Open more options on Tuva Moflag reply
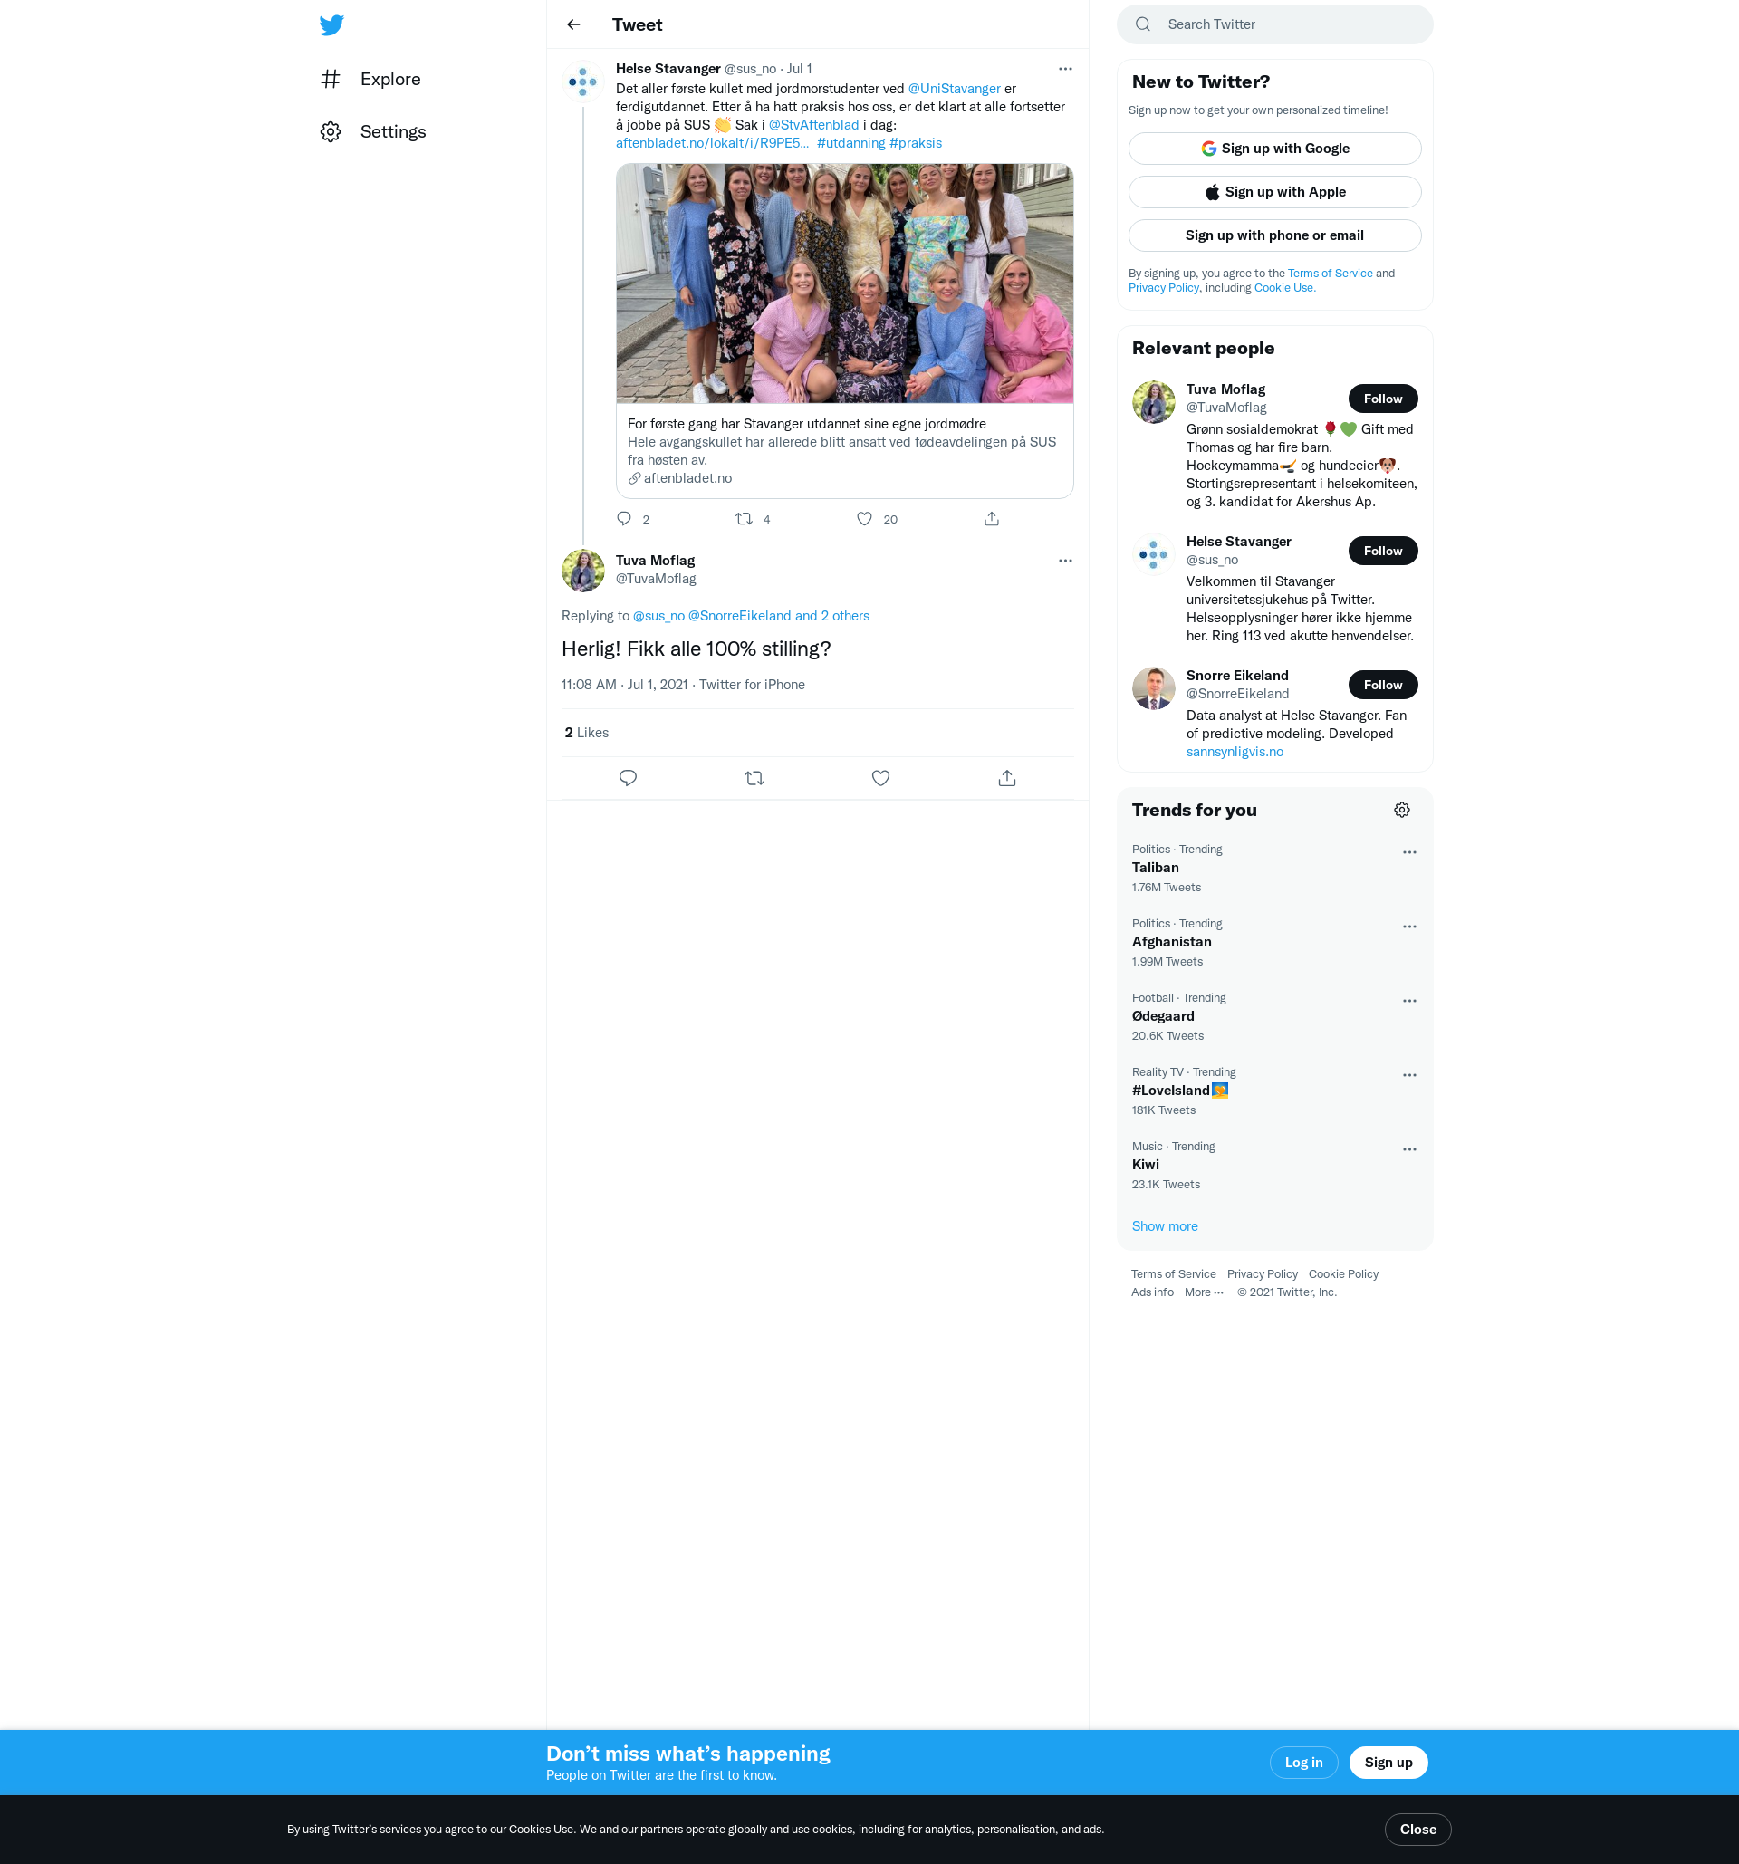Screen dimensions: 1739x1864 [x=1065, y=561]
